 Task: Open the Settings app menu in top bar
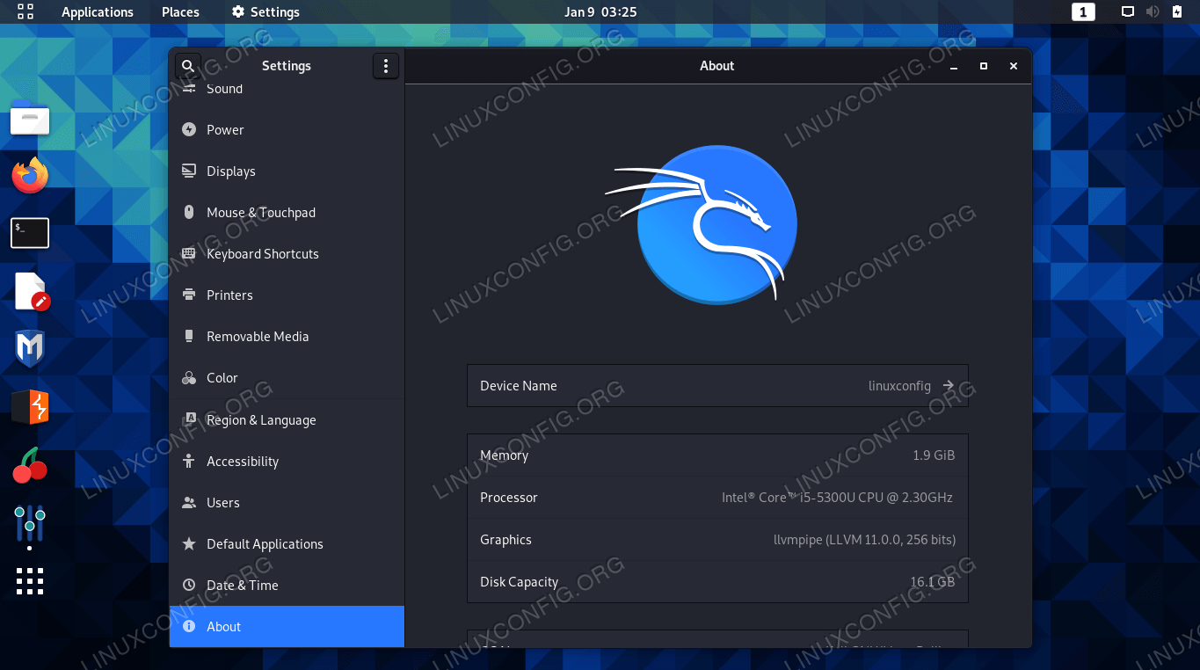265,11
